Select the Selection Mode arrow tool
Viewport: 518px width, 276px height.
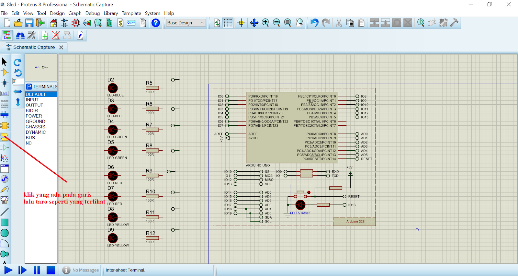tap(5, 62)
